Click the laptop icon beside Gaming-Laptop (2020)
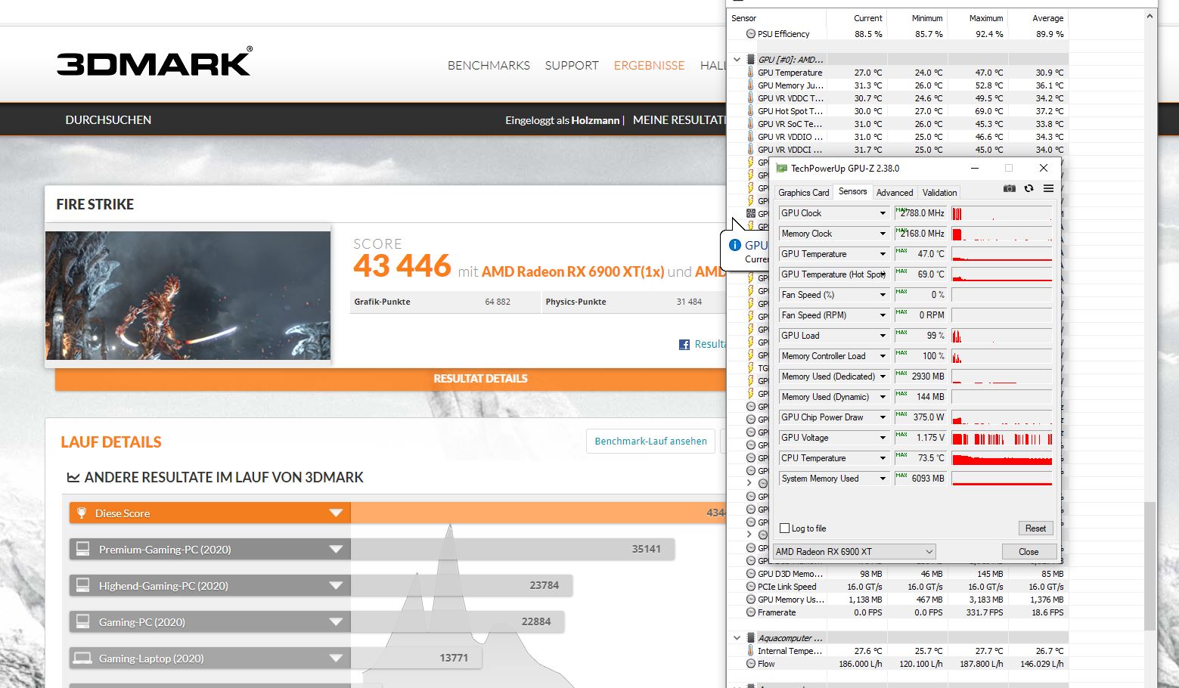 (x=82, y=659)
